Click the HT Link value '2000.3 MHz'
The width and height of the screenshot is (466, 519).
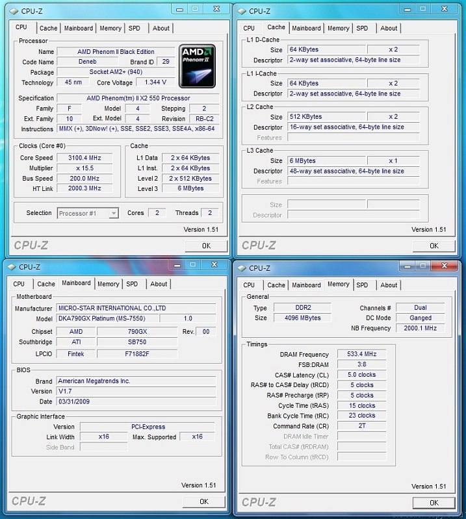point(84,188)
